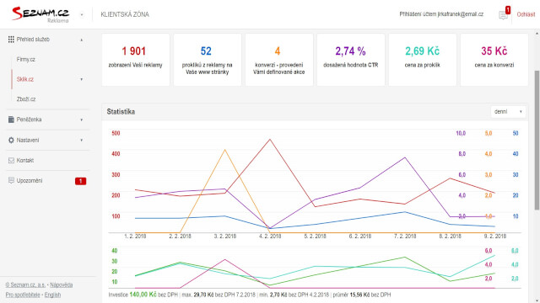Select Firmy.cz in sidebar
This screenshot has height=303, width=540.
(x=26, y=60)
